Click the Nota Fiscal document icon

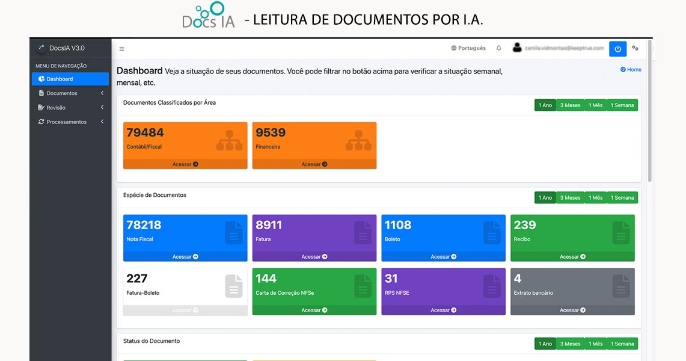(234, 233)
